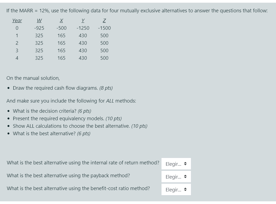276x204 pixels.
Task: Select the W column header
Action: click(39, 20)
